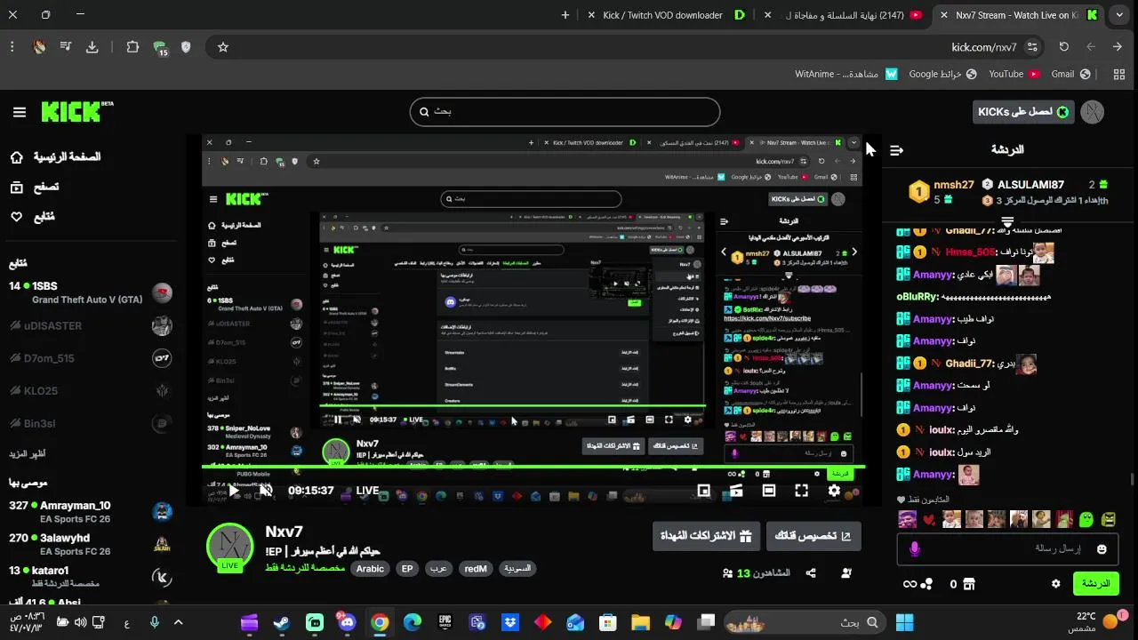Open 1SBS channel in sidebar
Screen dimensions: 1138x640
[x=89, y=292]
